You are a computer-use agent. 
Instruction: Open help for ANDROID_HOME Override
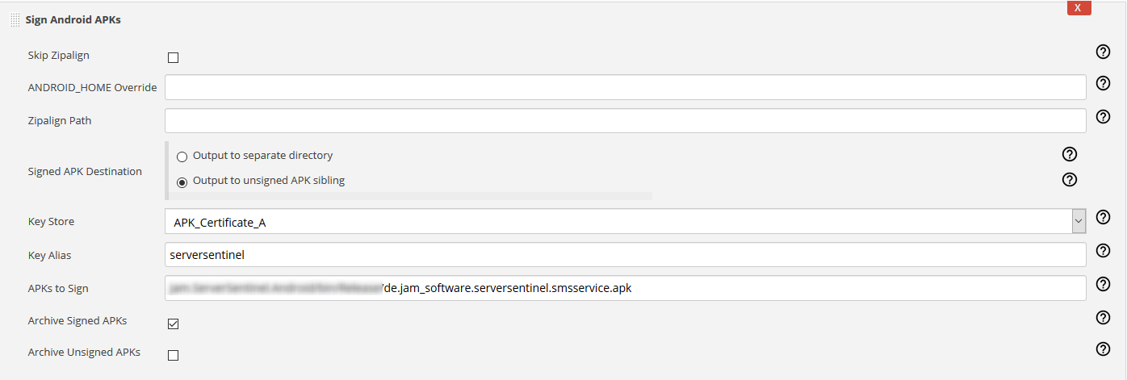coord(1103,83)
